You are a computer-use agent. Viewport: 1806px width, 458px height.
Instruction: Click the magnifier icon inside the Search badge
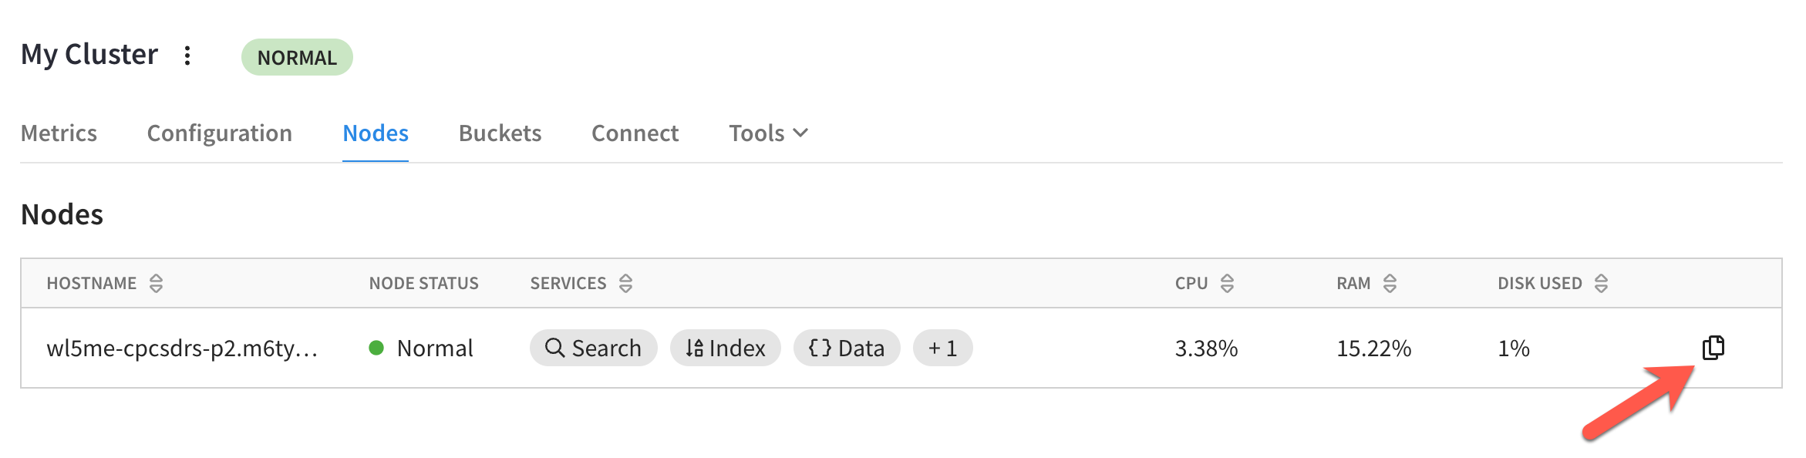pyautogui.click(x=554, y=348)
